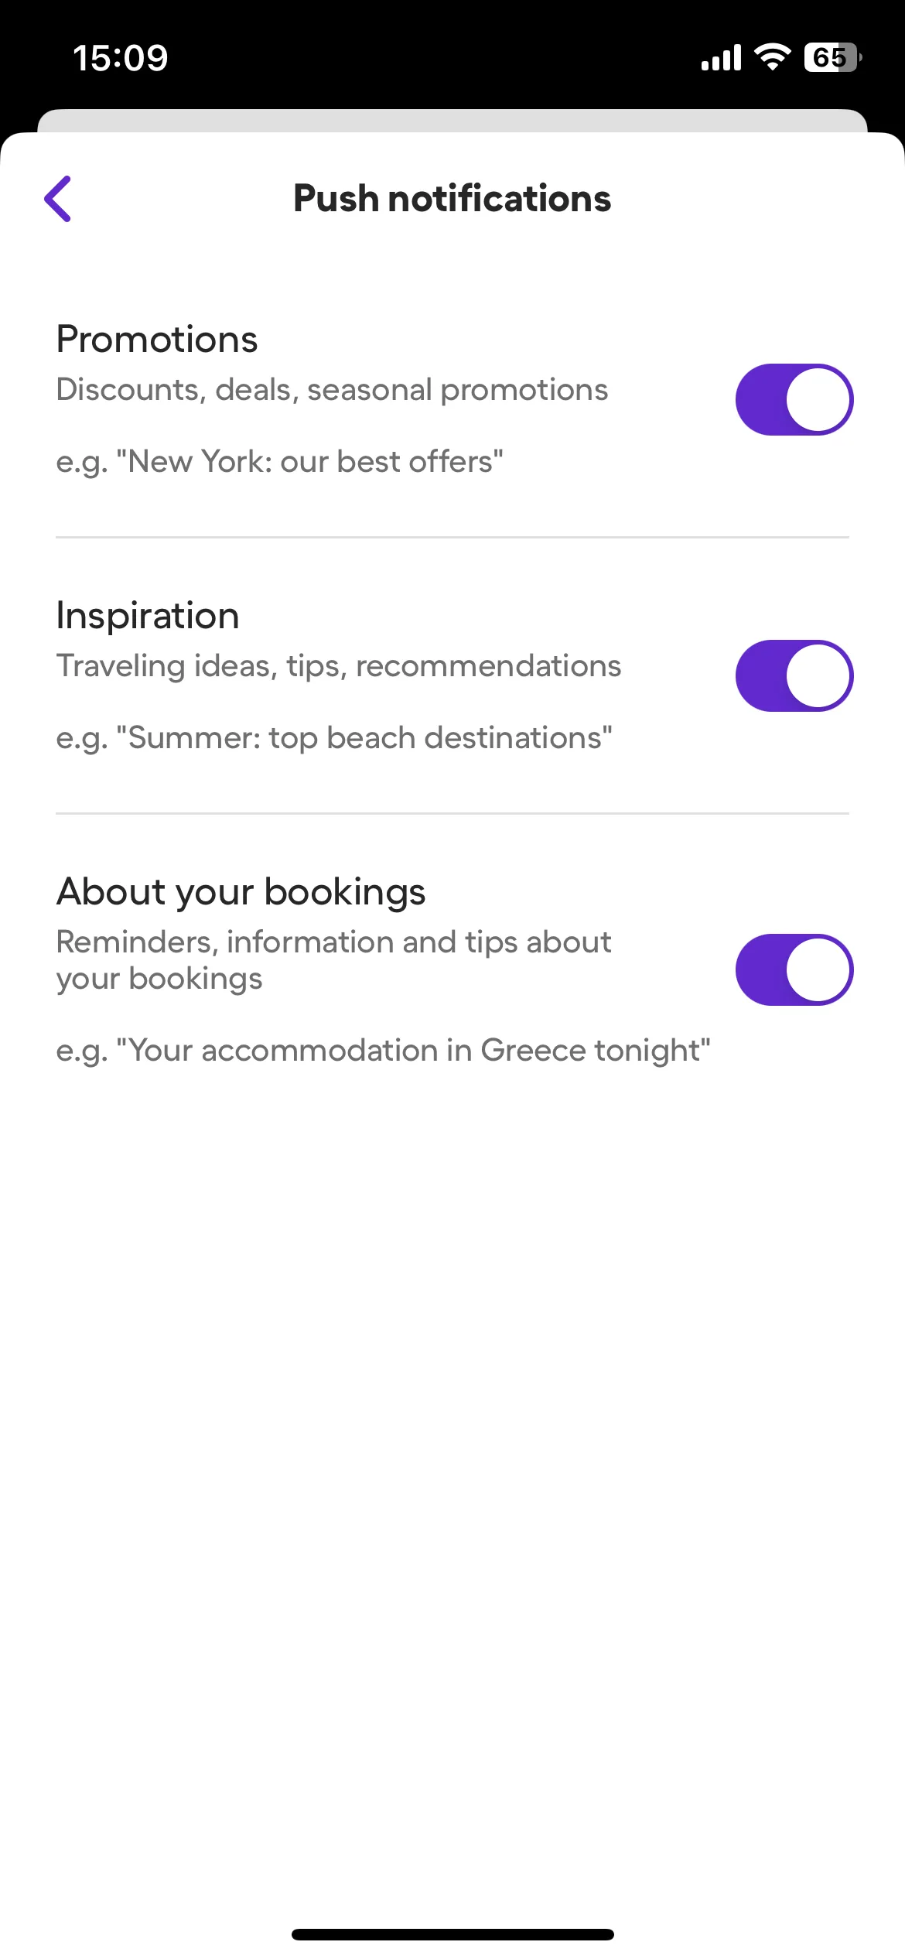
Task: Tap the home indicator bar
Action: (x=452, y=1934)
